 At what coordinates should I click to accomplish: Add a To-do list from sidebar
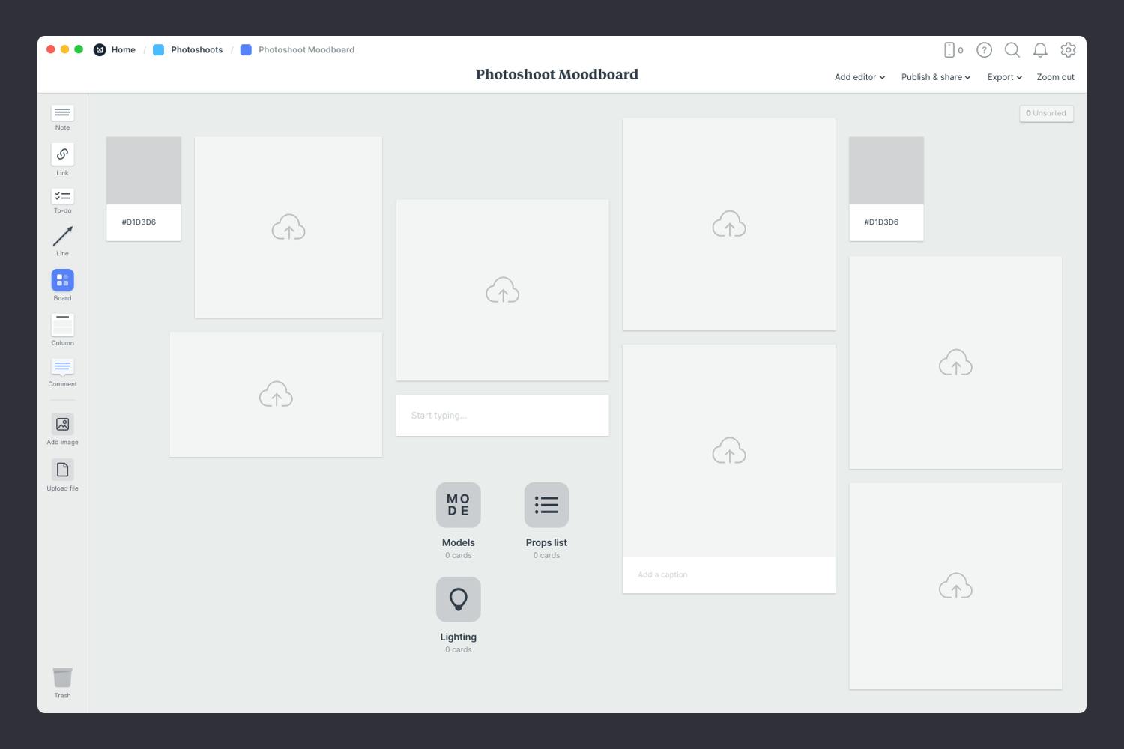(x=62, y=196)
